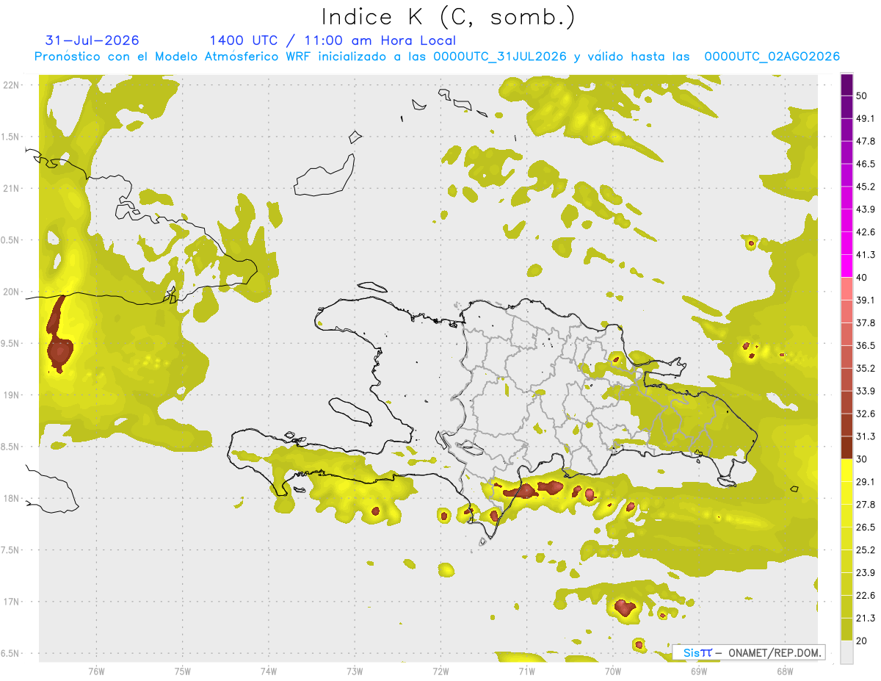Click the '40' color scale label

(x=862, y=278)
